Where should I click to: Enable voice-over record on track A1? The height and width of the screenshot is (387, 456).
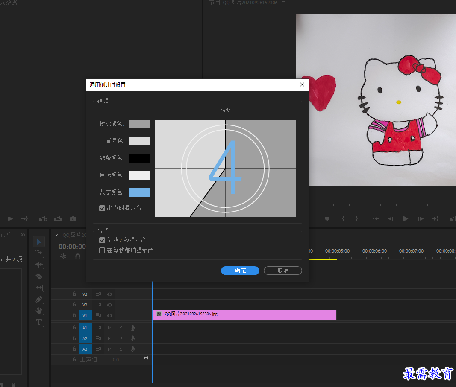[132, 328]
